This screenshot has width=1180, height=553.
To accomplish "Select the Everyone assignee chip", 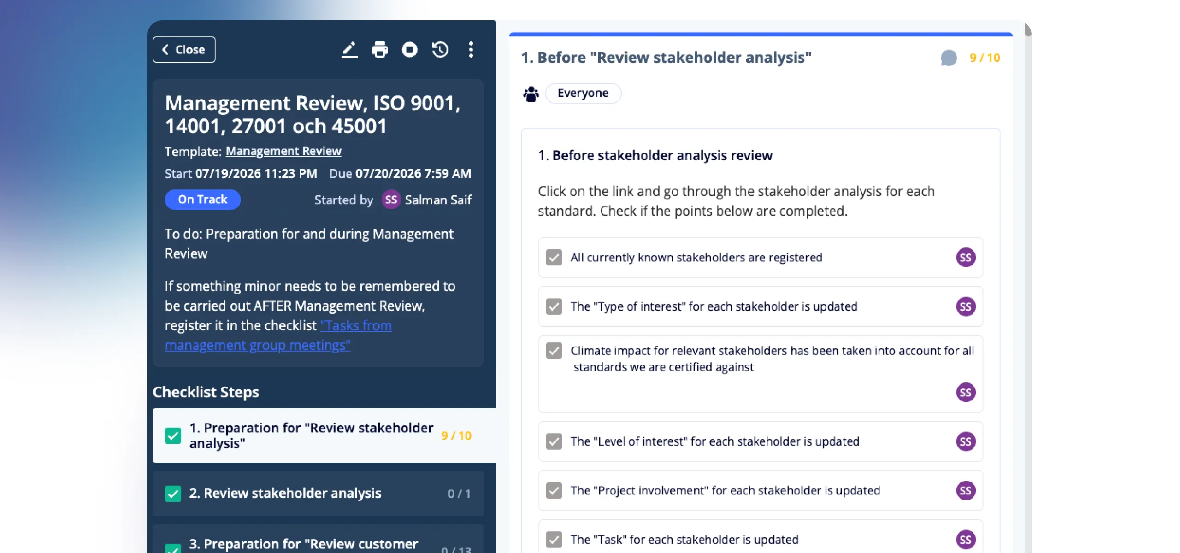I will point(583,93).
